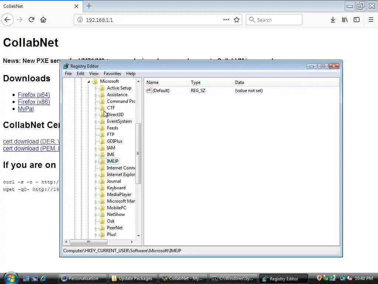378x284 pixels.
Task: Open Registry Editor Favorites menu
Action: pos(112,74)
